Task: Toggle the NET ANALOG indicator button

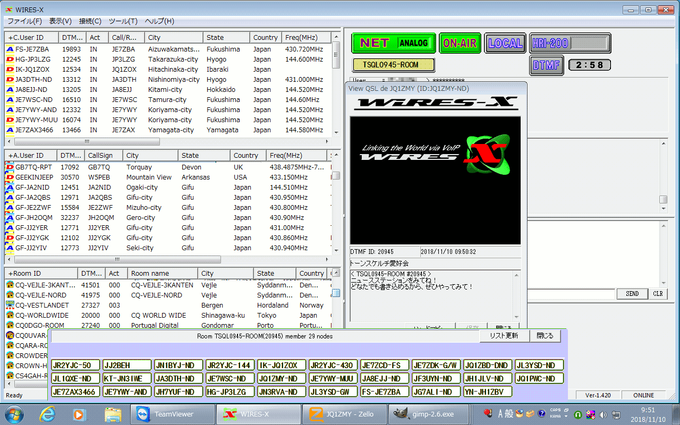Action: [x=394, y=43]
